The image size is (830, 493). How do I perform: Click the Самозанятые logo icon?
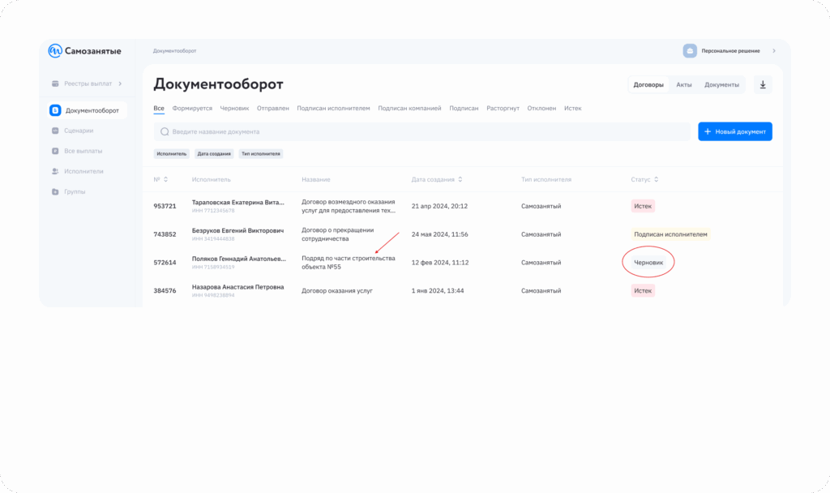55,51
